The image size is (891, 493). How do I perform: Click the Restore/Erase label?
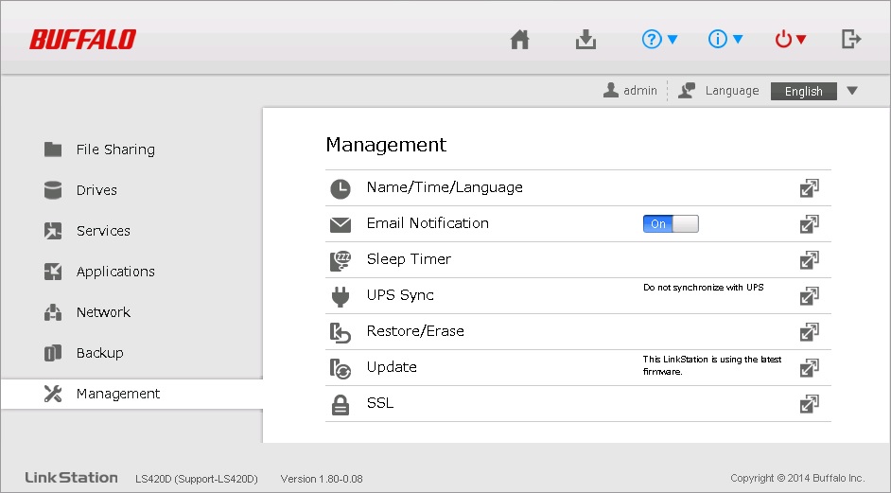point(415,331)
